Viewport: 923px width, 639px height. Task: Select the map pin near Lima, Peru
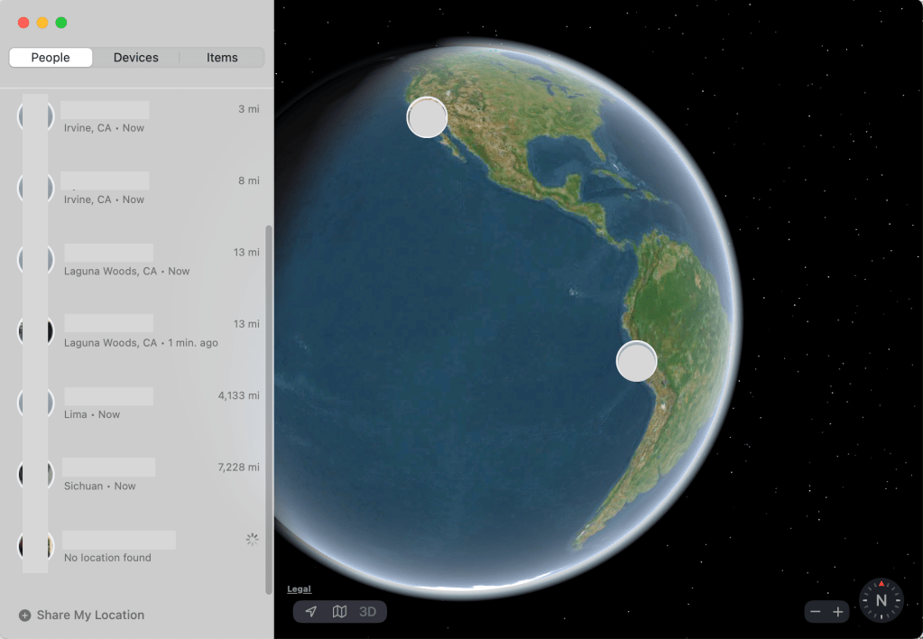[636, 361]
